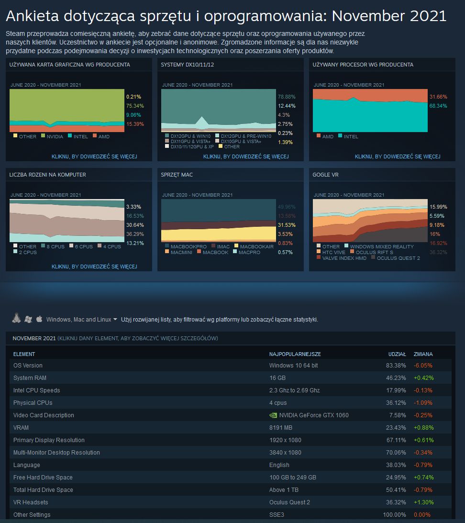Expand the Intel CPU Speeds row

(x=231, y=390)
